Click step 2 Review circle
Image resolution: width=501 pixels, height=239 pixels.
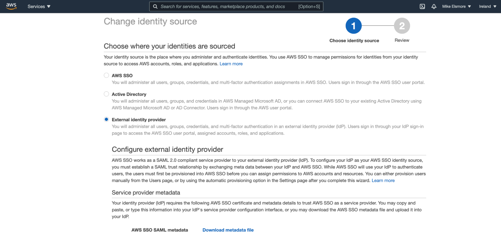402,25
